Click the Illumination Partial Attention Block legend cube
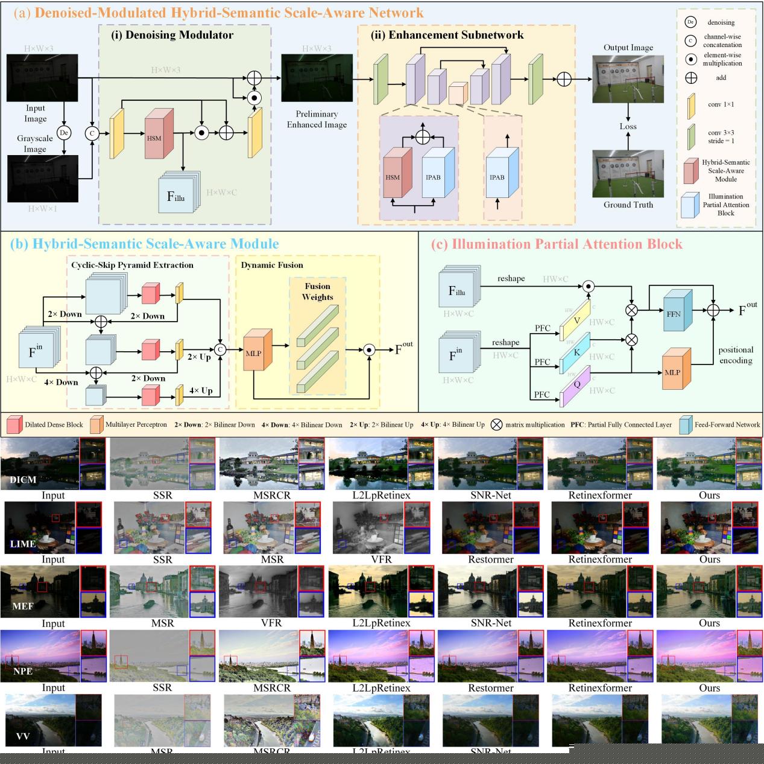Screen dimensions: 764x764 [690, 205]
